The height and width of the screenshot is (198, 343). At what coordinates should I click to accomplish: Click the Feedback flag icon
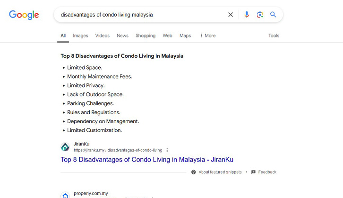coord(254,172)
